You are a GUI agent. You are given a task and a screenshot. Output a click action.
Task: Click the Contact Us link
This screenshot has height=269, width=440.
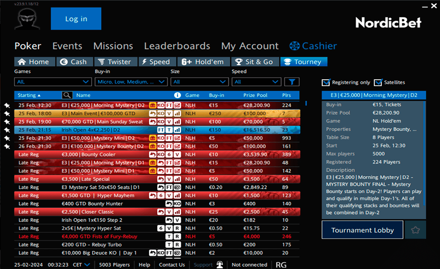pos(172,265)
